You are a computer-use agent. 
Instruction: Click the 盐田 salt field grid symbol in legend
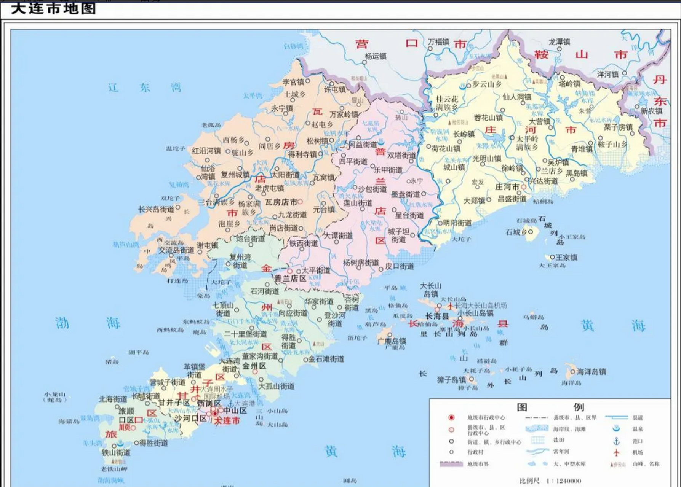(538, 440)
